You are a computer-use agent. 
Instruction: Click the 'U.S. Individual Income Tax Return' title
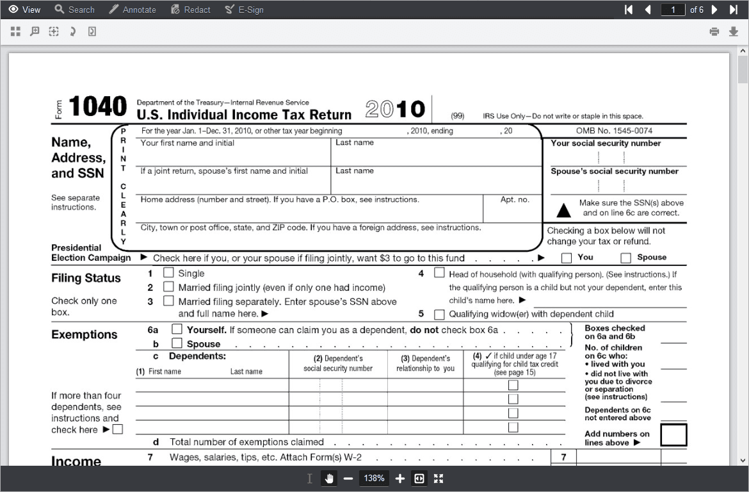(244, 115)
